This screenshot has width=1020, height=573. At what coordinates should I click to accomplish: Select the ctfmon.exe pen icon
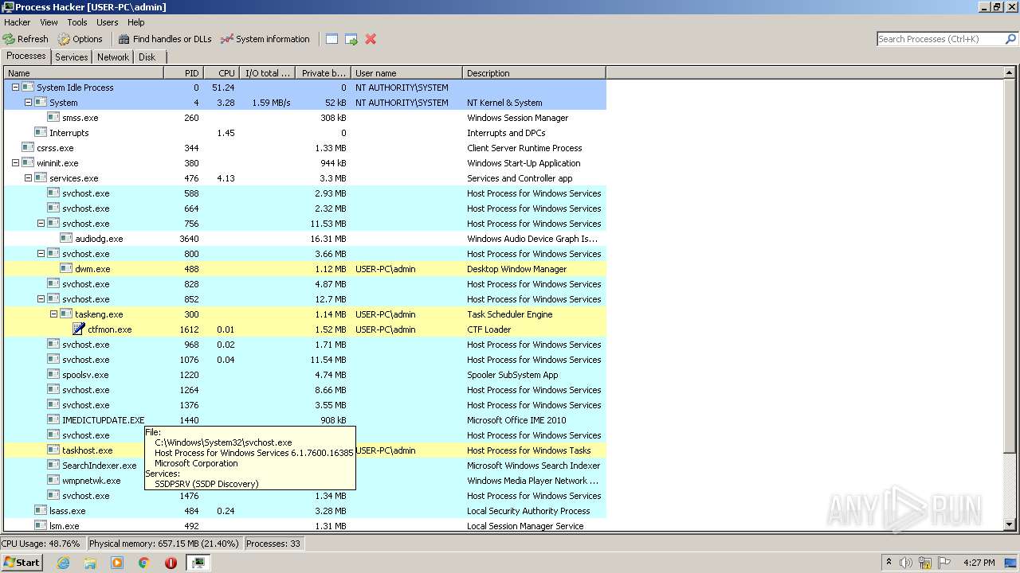click(x=79, y=329)
